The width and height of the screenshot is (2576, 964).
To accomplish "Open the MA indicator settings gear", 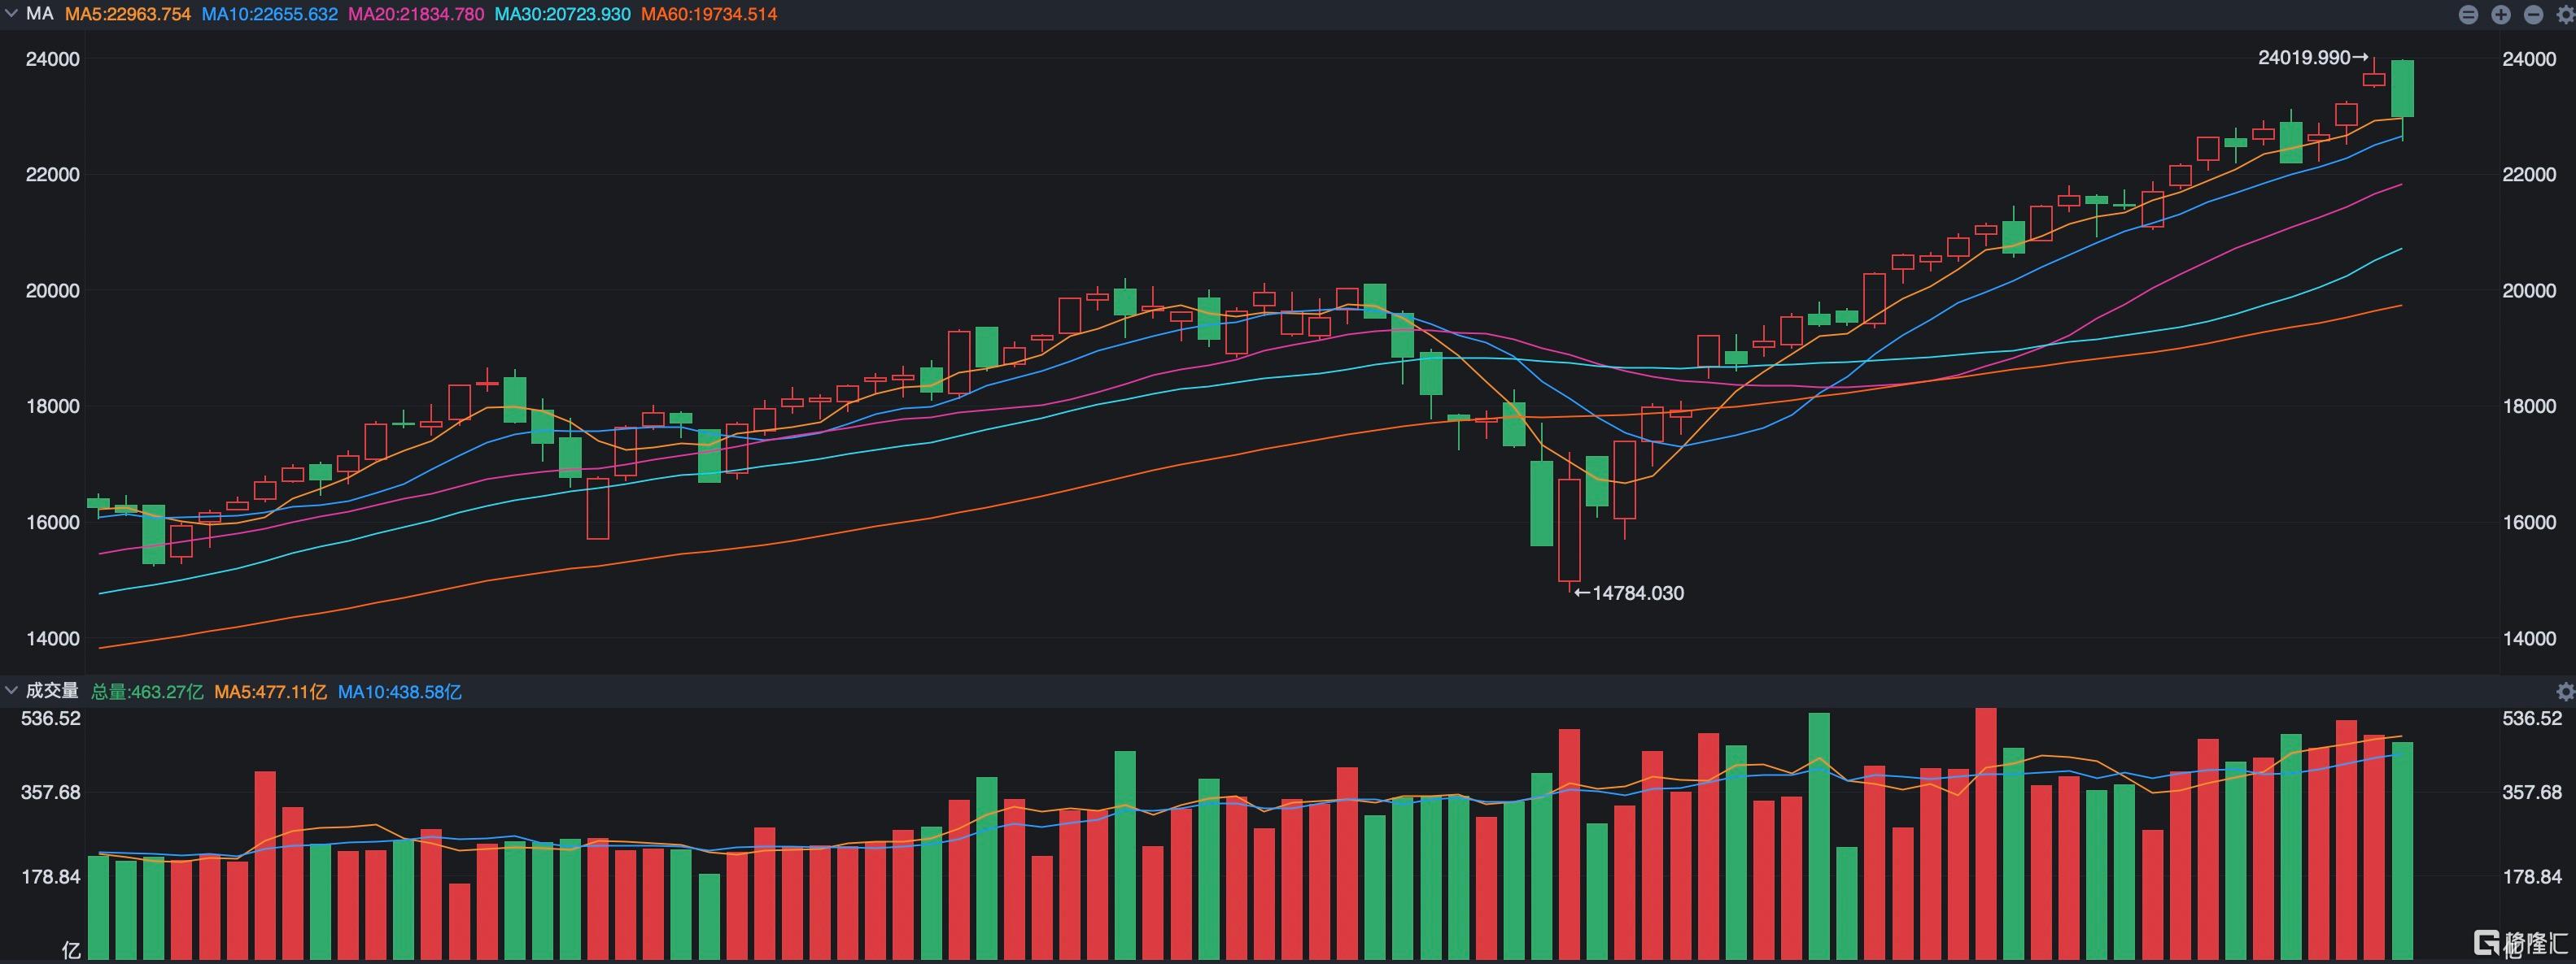I will 2568,14.
